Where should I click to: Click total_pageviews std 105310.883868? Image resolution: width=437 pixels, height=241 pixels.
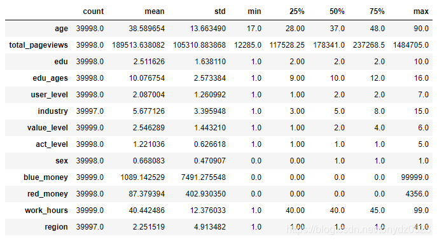click(199, 45)
